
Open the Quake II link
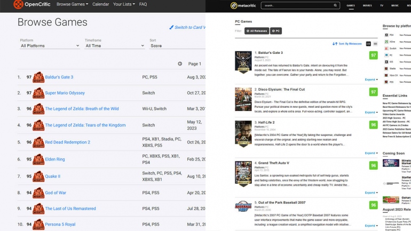[52, 176]
